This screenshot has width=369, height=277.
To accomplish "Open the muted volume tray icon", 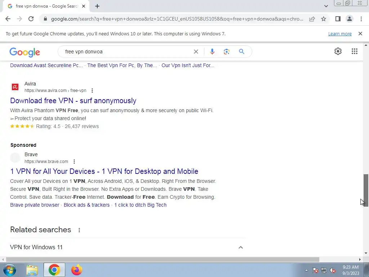I will [333, 270].
